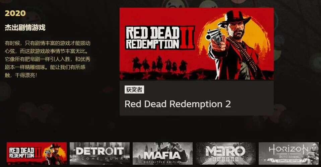Open the Red Dead Redemption 2 title link
The height and width of the screenshot is (167, 321).
[x=178, y=104]
